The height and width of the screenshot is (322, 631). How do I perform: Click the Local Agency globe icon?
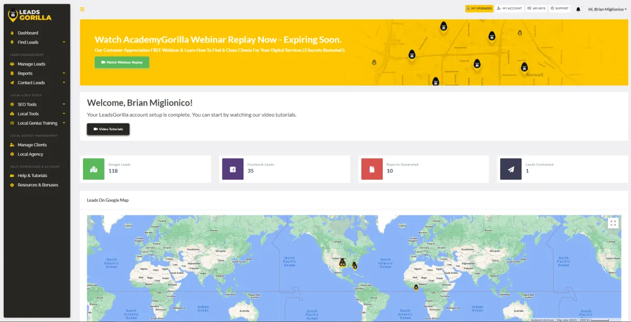12,154
